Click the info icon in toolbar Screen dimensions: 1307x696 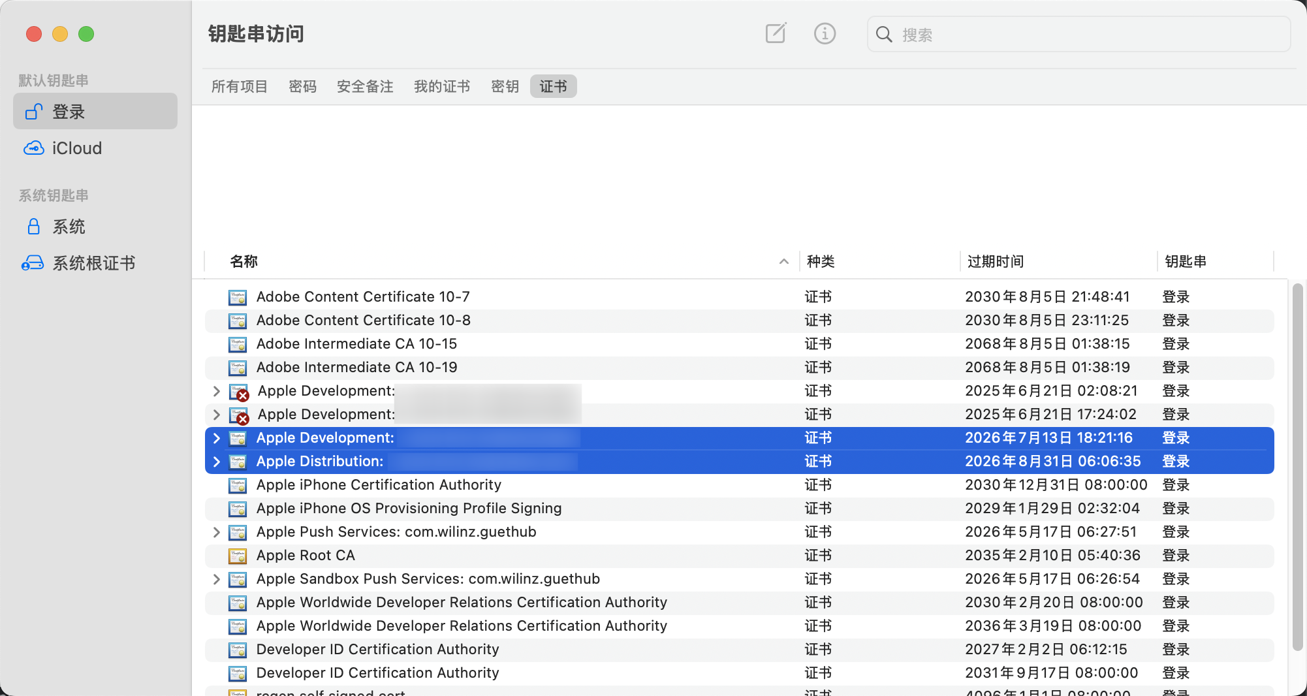825,33
